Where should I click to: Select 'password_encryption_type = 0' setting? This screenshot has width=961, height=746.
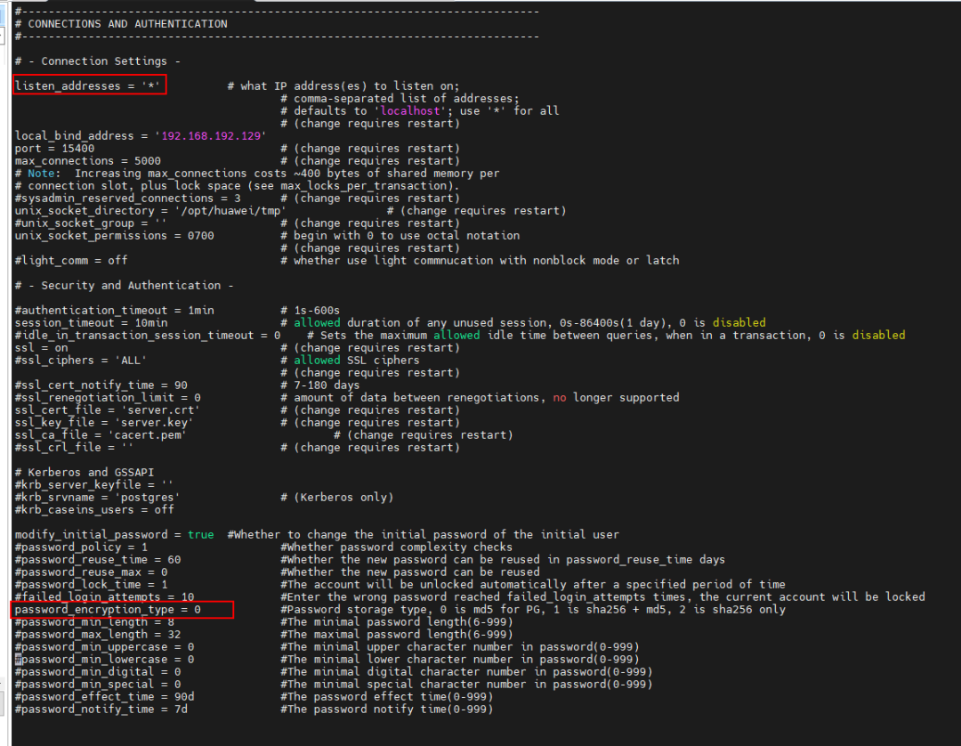108,609
